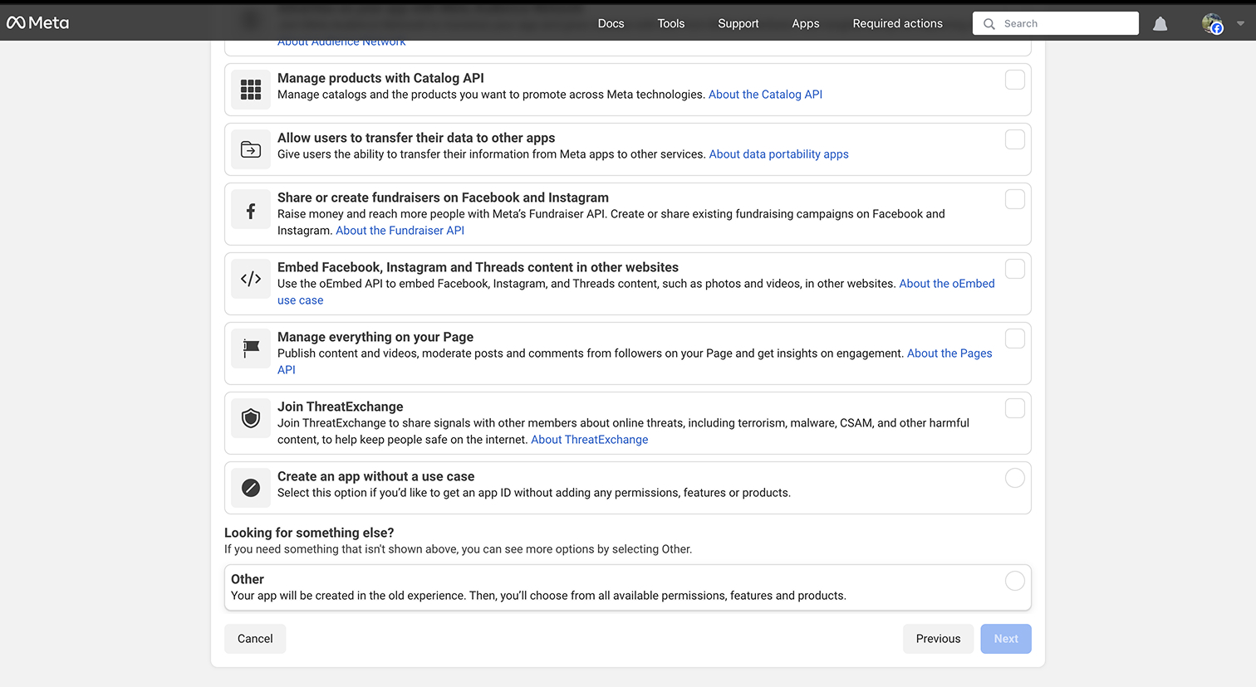Click the Pages flag icon
Image resolution: width=1256 pixels, height=687 pixels.
pos(250,348)
